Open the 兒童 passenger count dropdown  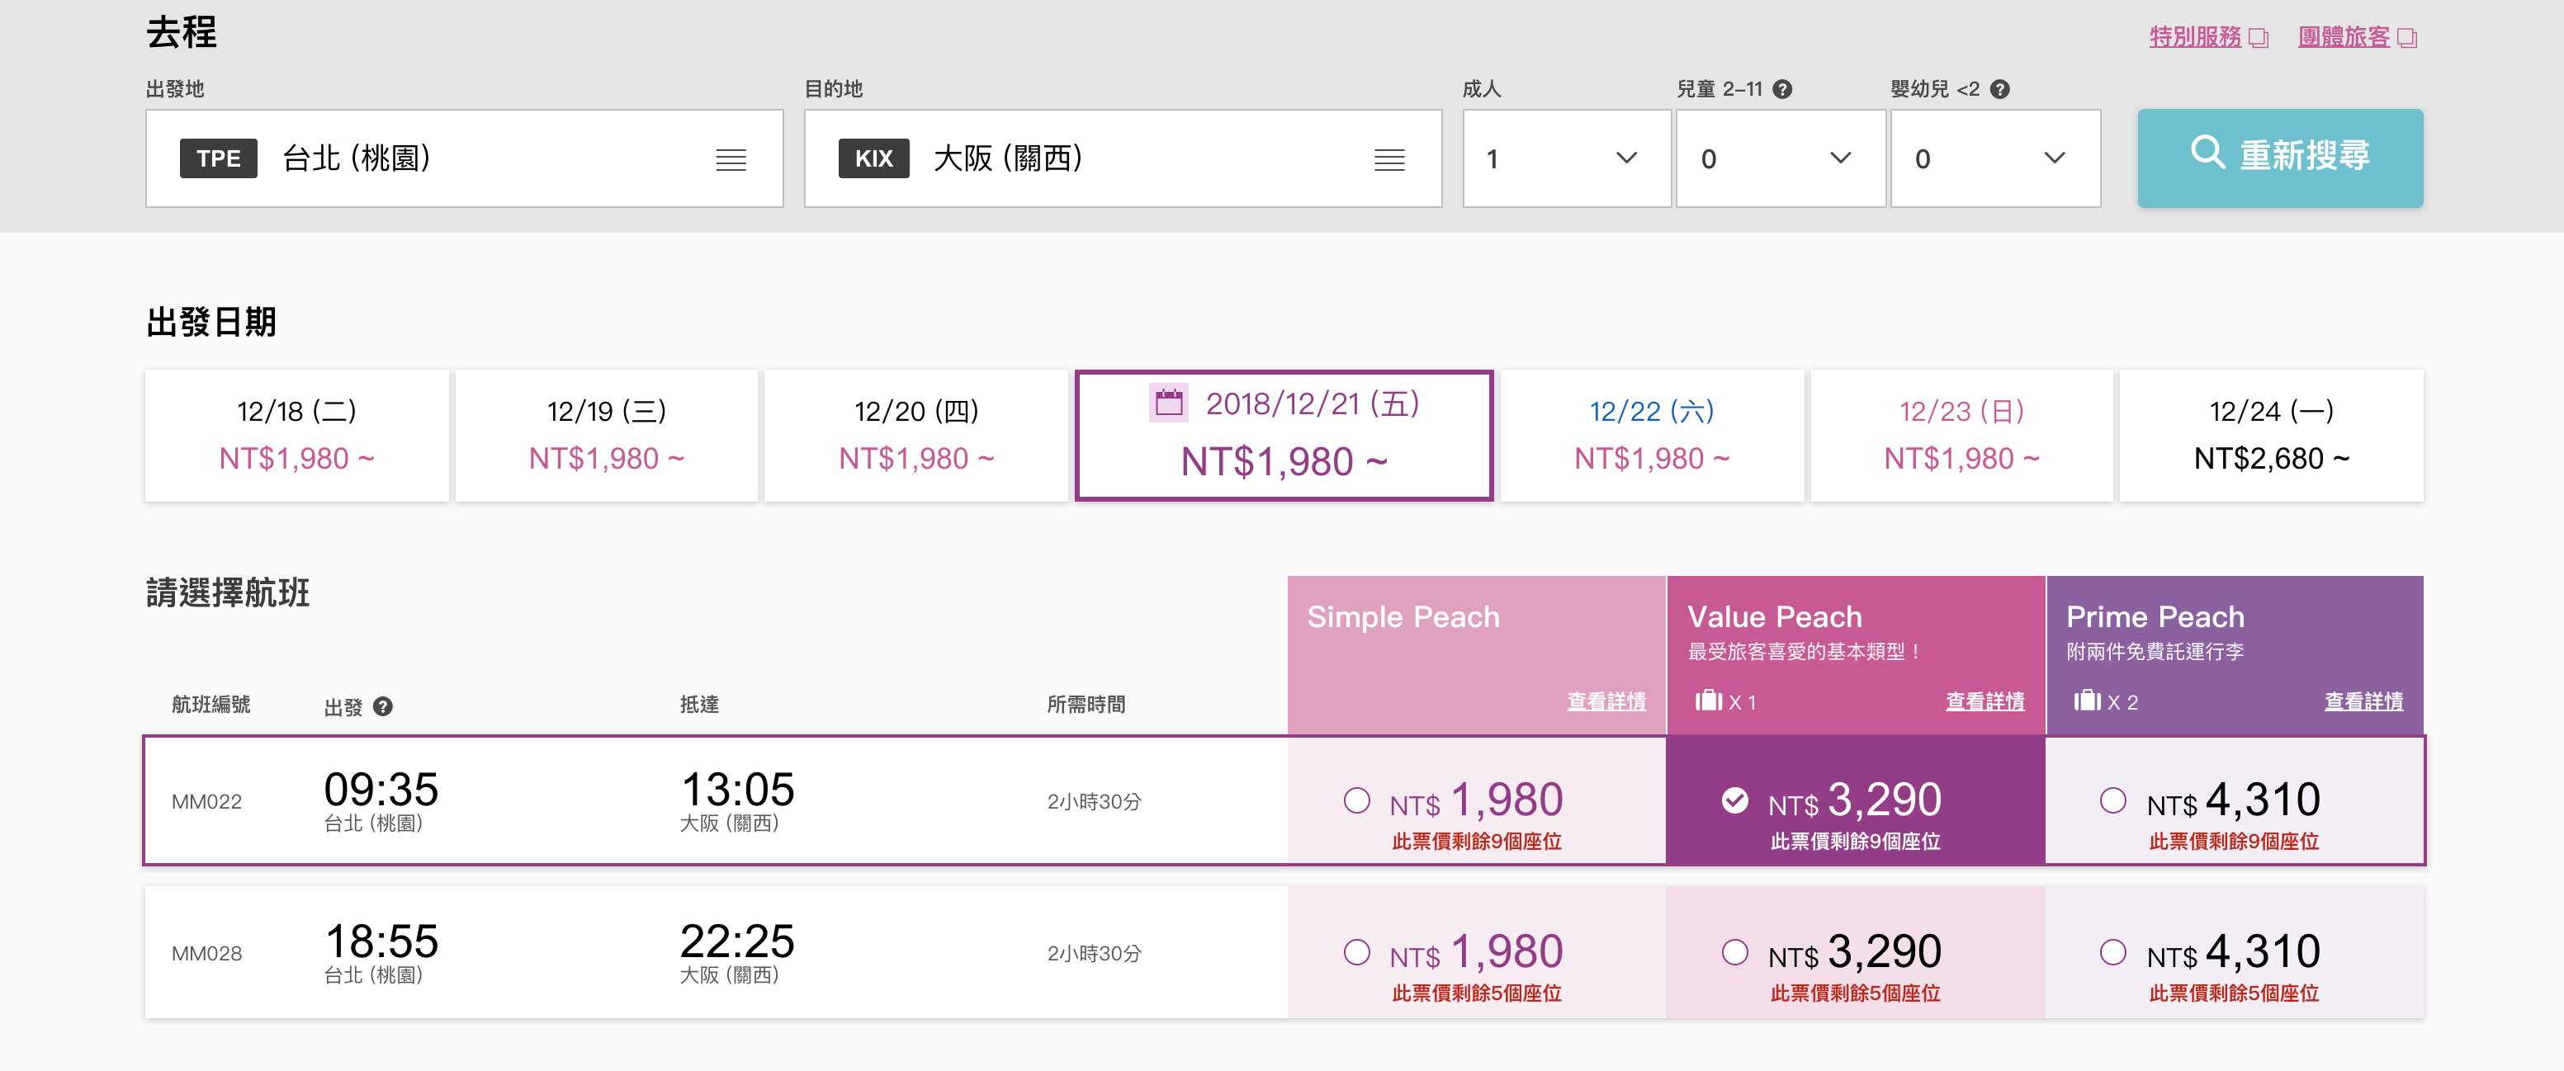[1781, 158]
